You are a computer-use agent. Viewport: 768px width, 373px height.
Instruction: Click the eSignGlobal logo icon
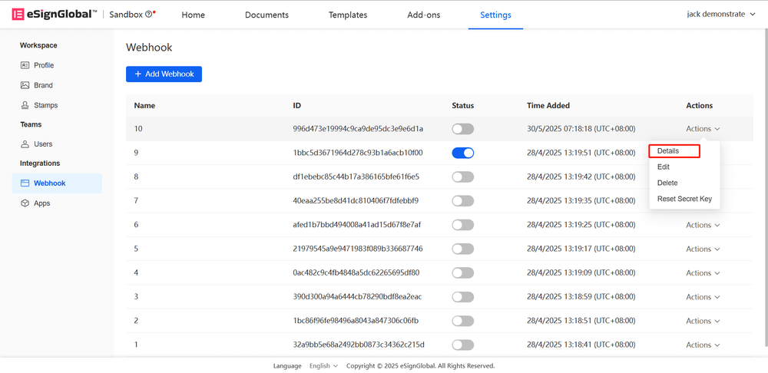[x=17, y=15]
